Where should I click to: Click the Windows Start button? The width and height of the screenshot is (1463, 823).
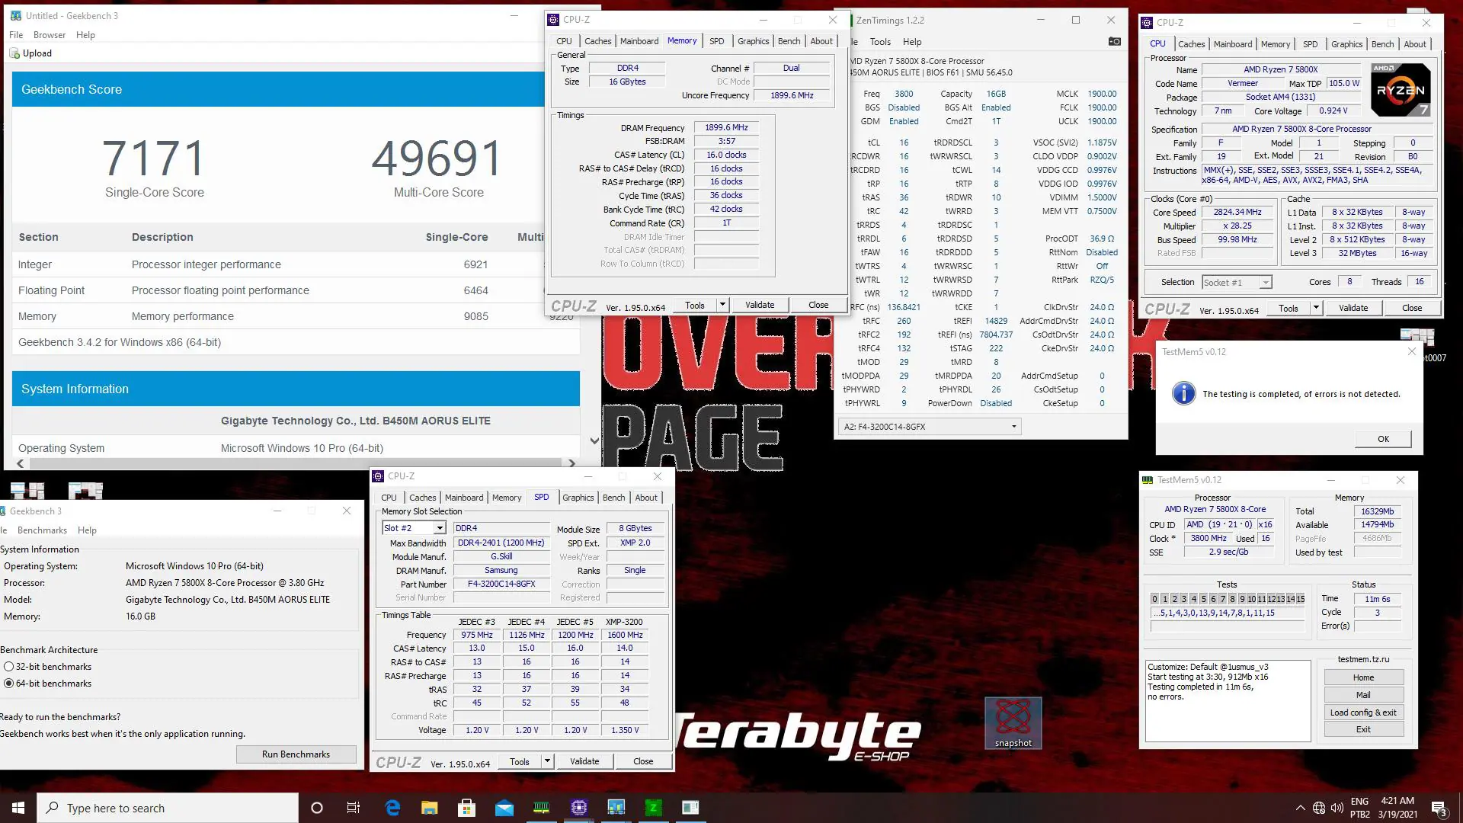[x=18, y=808]
